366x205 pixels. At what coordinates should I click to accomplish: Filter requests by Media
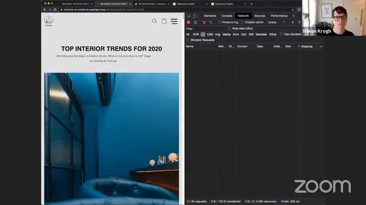[x=226, y=34]
